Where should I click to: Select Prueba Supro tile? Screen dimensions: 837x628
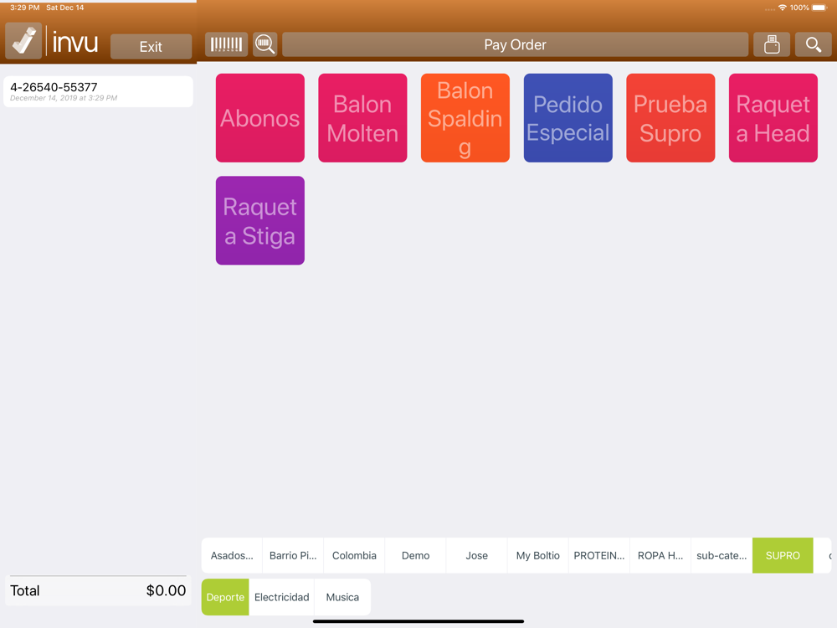670,118
